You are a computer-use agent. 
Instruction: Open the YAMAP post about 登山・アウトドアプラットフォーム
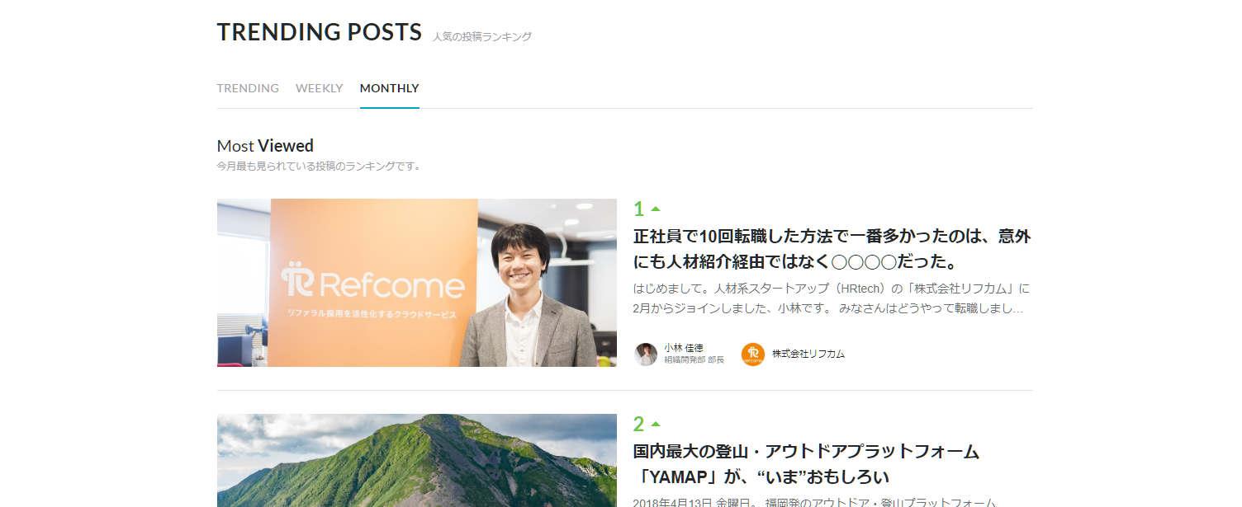805,463
